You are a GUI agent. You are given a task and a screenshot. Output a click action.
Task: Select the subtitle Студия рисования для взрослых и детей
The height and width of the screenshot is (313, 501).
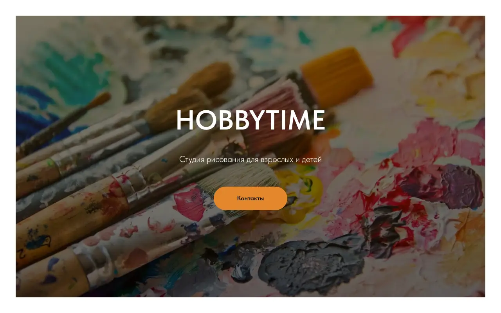point(250,160)
